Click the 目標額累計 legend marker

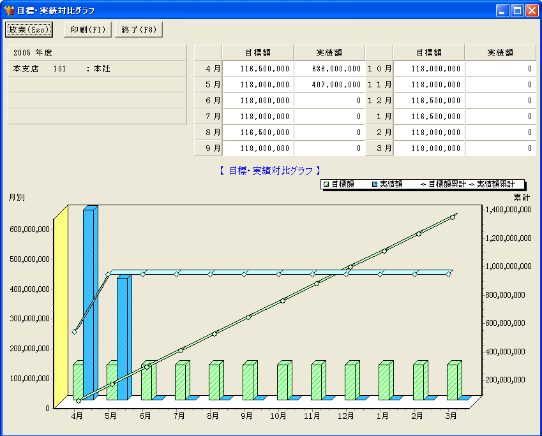[423, 185]
